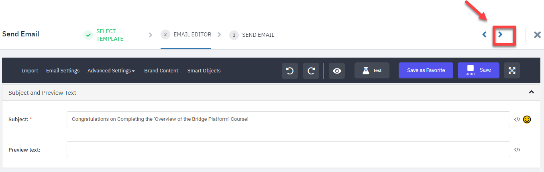This screenshot has width=544, height=172.
Task: Open Email Settings
Action: click(x=63, y=70)
